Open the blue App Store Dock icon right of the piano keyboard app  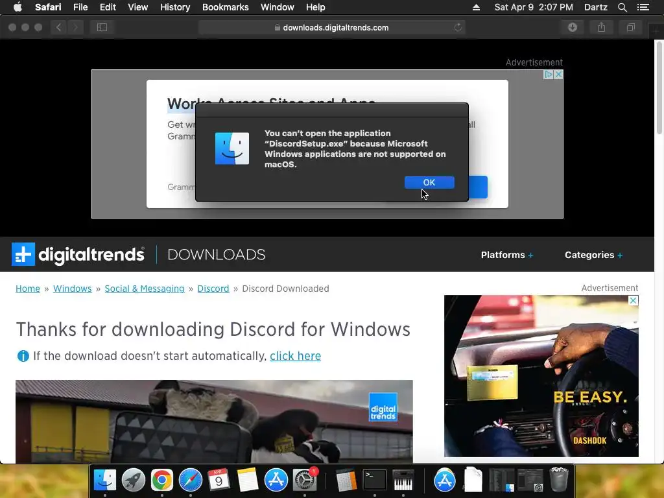coord(445,480)
